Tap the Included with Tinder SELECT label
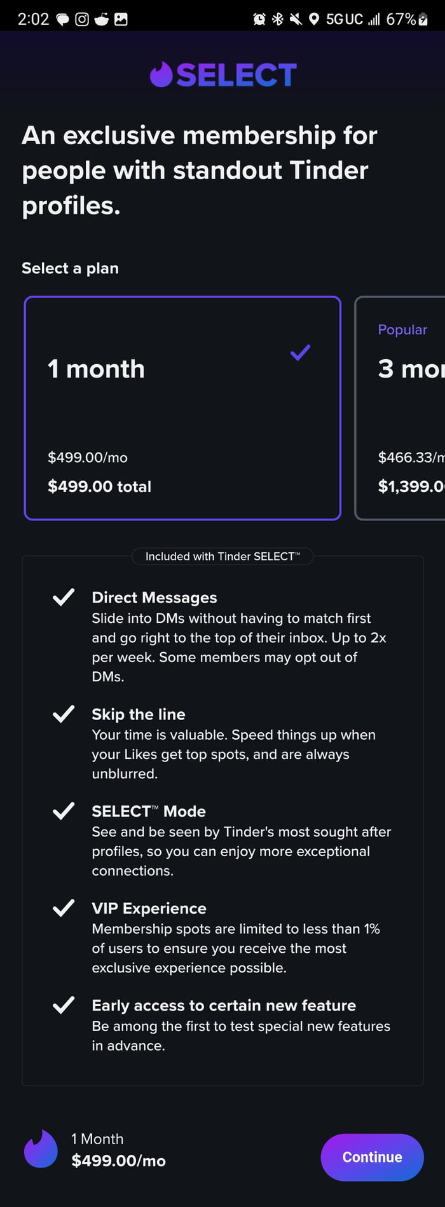The width and height of the screenshot is (445, 1207). click(222, 556)
